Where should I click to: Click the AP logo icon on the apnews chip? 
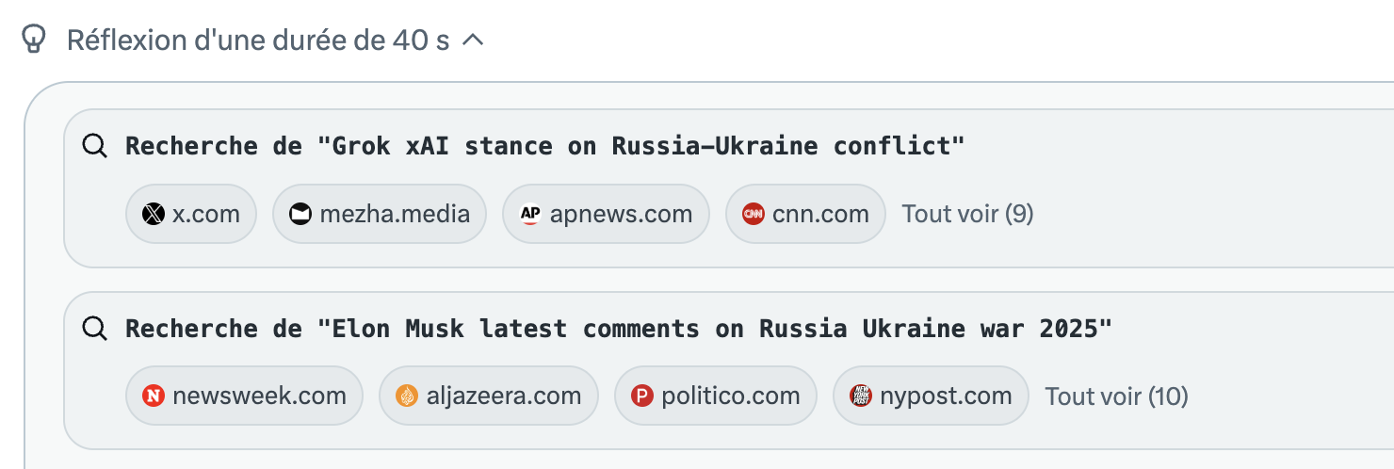(530, 214)
